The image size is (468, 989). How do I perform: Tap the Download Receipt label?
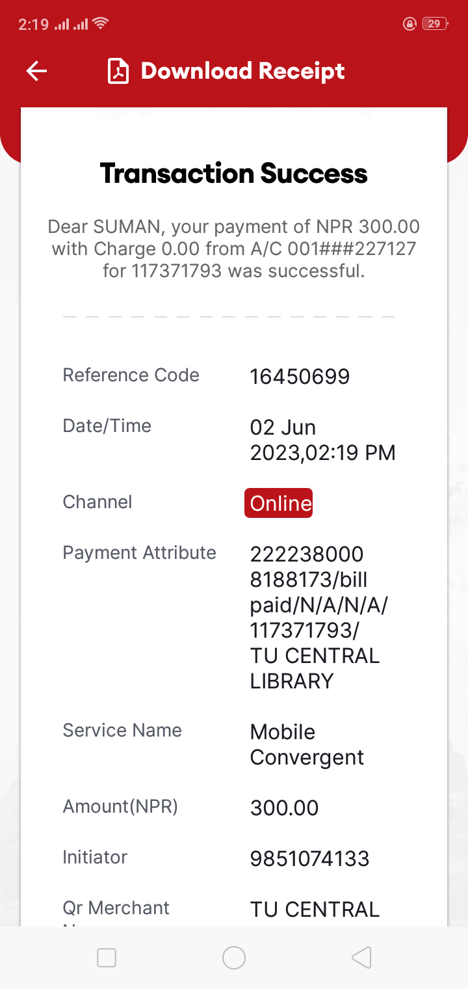point(243,71)
